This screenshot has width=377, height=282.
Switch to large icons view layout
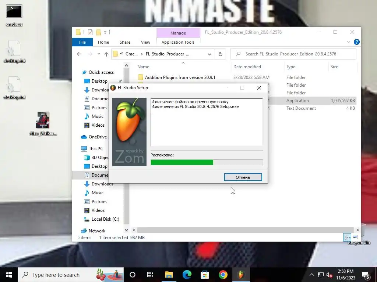click(355, 237)
